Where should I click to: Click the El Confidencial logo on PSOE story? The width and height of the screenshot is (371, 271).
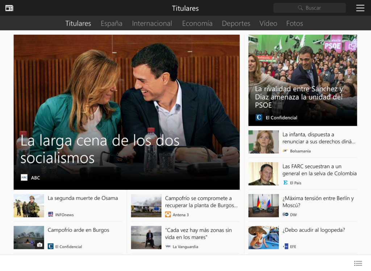coord(259,117)
